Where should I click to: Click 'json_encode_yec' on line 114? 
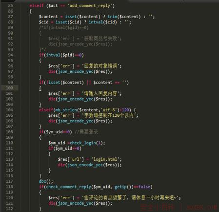click(x=85, y=165)
